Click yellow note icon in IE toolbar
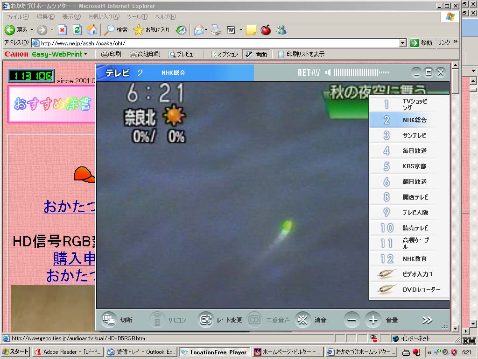This screenshot has width=478, height=359. [x=251, y=30]
